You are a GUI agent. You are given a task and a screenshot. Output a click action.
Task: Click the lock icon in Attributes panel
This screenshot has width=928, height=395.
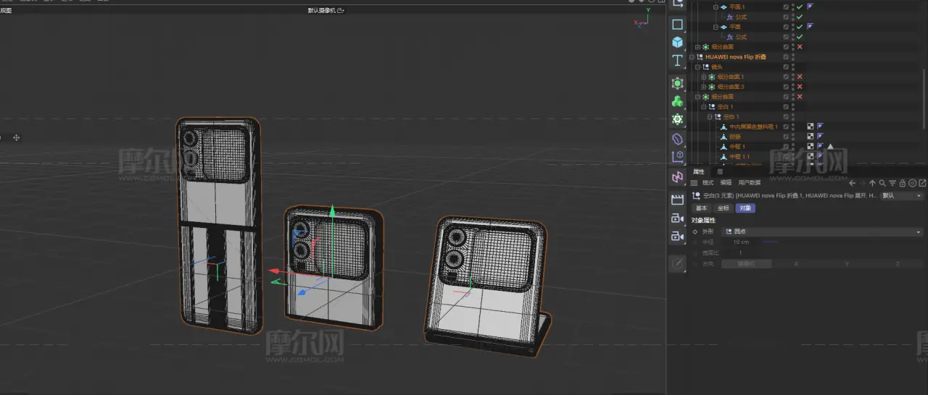pyautogui.click(x=903, y=183)
